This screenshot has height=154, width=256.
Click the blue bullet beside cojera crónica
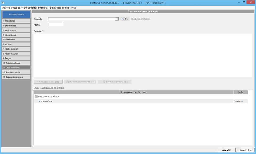click(39, 101)
